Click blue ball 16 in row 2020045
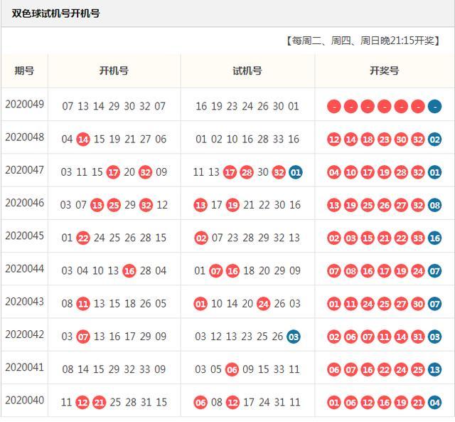Screen dimensions: 455x422 434,238
